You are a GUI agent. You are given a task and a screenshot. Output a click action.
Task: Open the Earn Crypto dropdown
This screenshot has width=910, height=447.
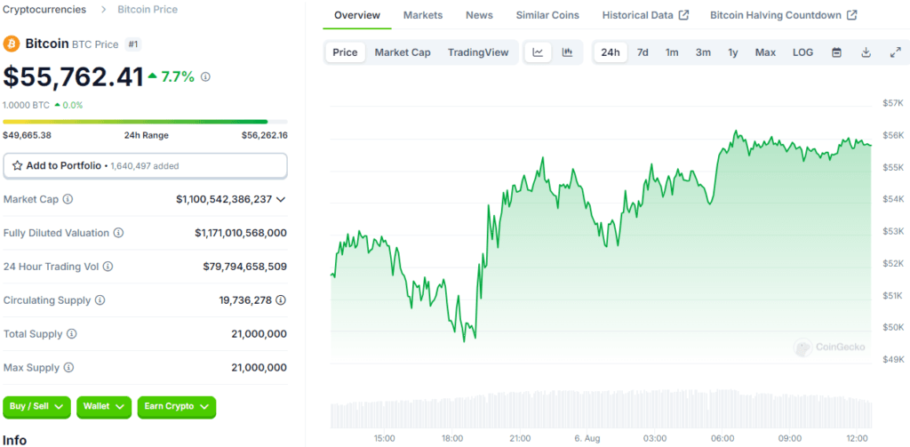177,406
